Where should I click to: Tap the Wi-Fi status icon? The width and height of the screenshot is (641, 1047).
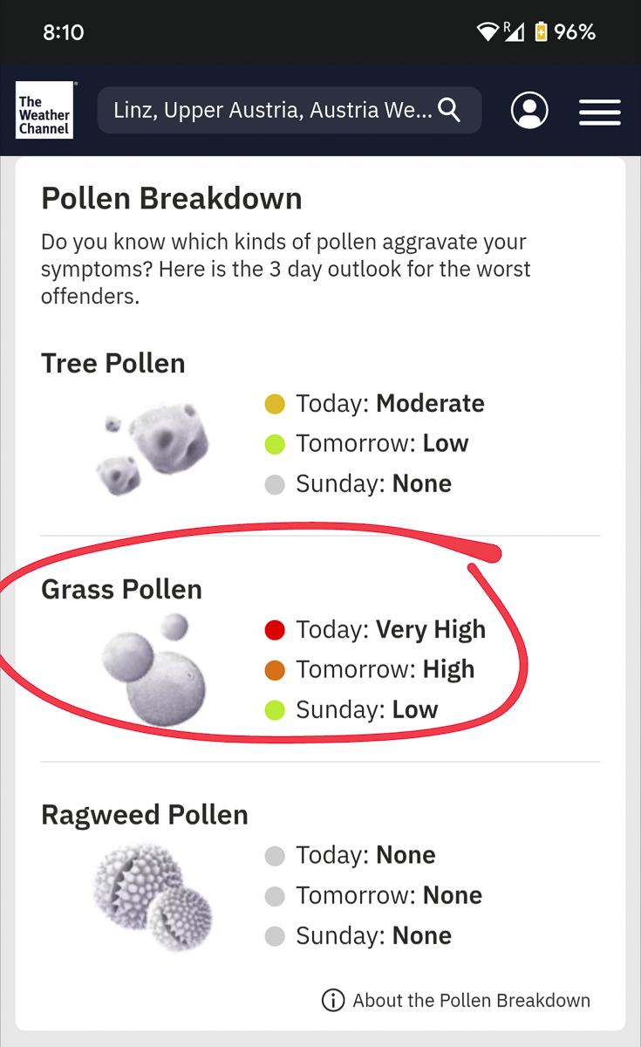(x=488, y=32)
